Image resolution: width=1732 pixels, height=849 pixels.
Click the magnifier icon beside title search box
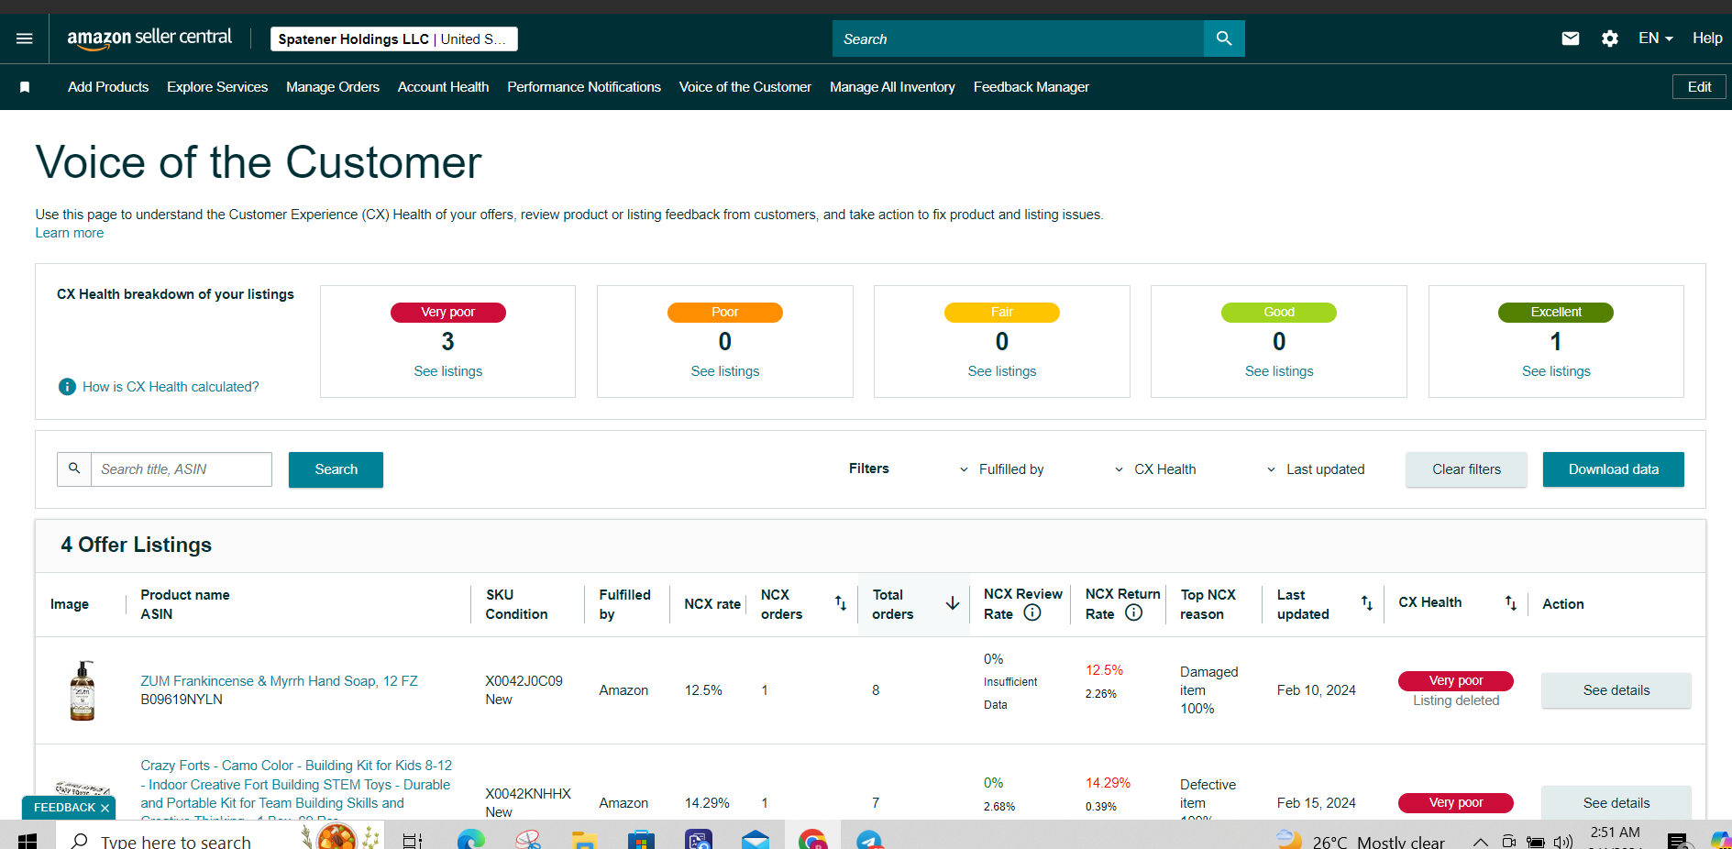(74, 469)
